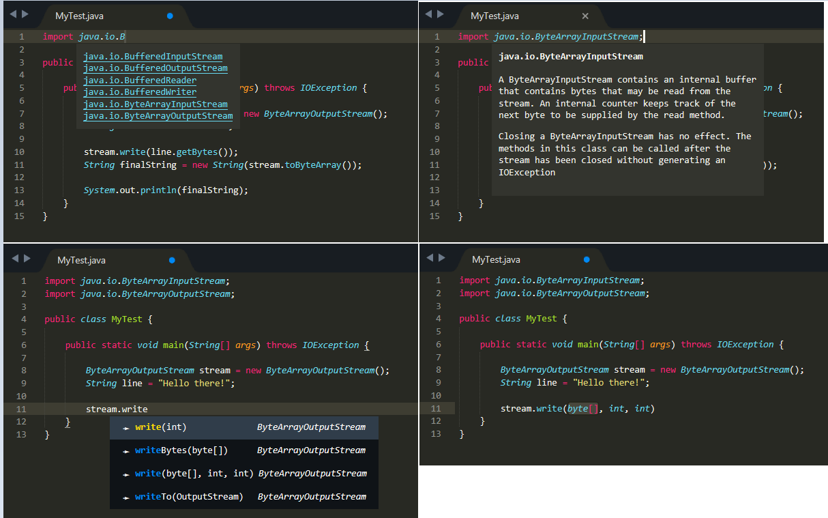This screenshot has height=518, width=828.
Task: Pick writeTo(OutputStream) from the completion list
Action: pos(244,497)
